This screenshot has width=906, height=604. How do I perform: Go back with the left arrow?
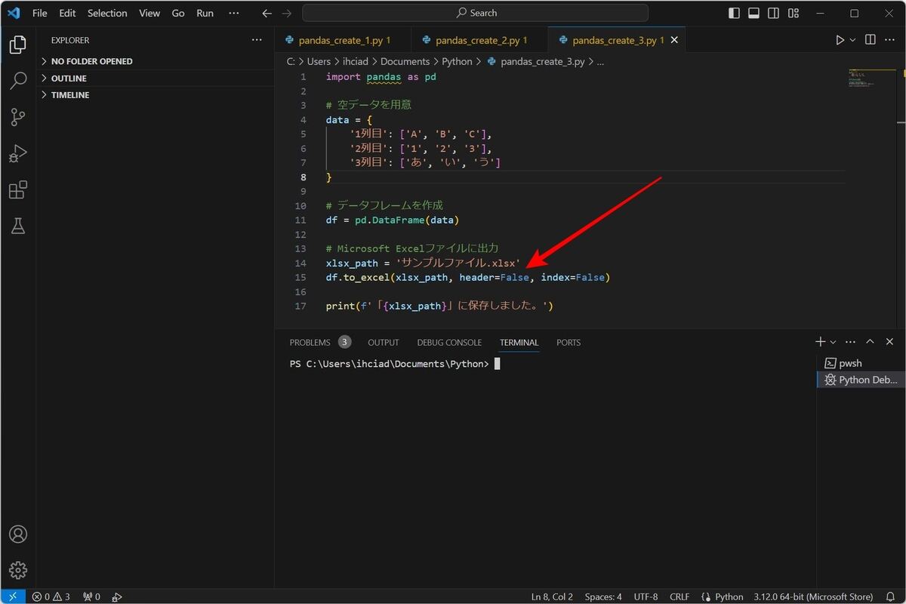(x=267, y=13)
